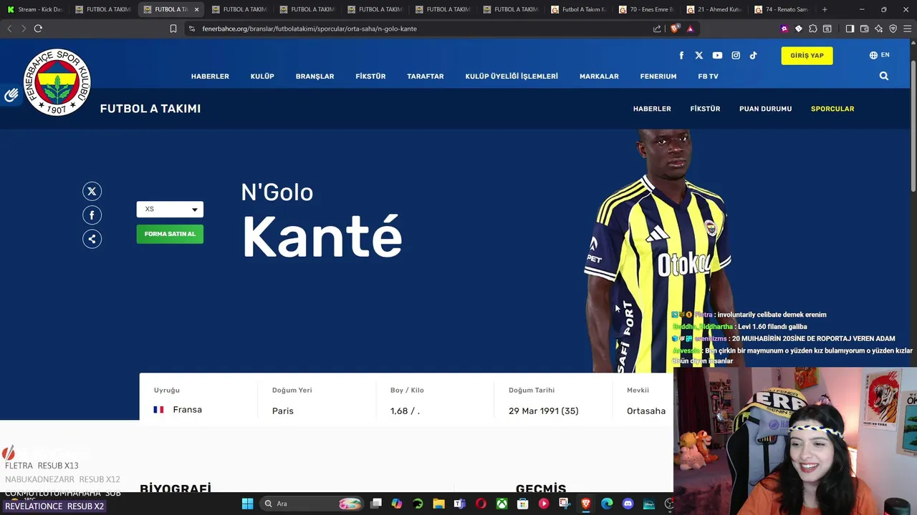Open Discord from the taskbar
The width and height of the screenshot is (917, 515).
(628, 504)
